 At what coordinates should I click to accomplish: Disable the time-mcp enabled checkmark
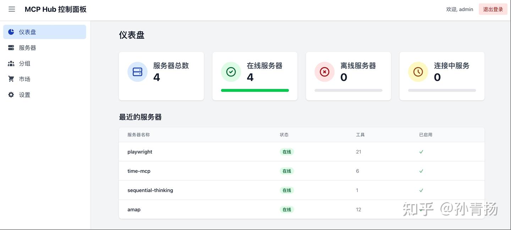[421, 170]
